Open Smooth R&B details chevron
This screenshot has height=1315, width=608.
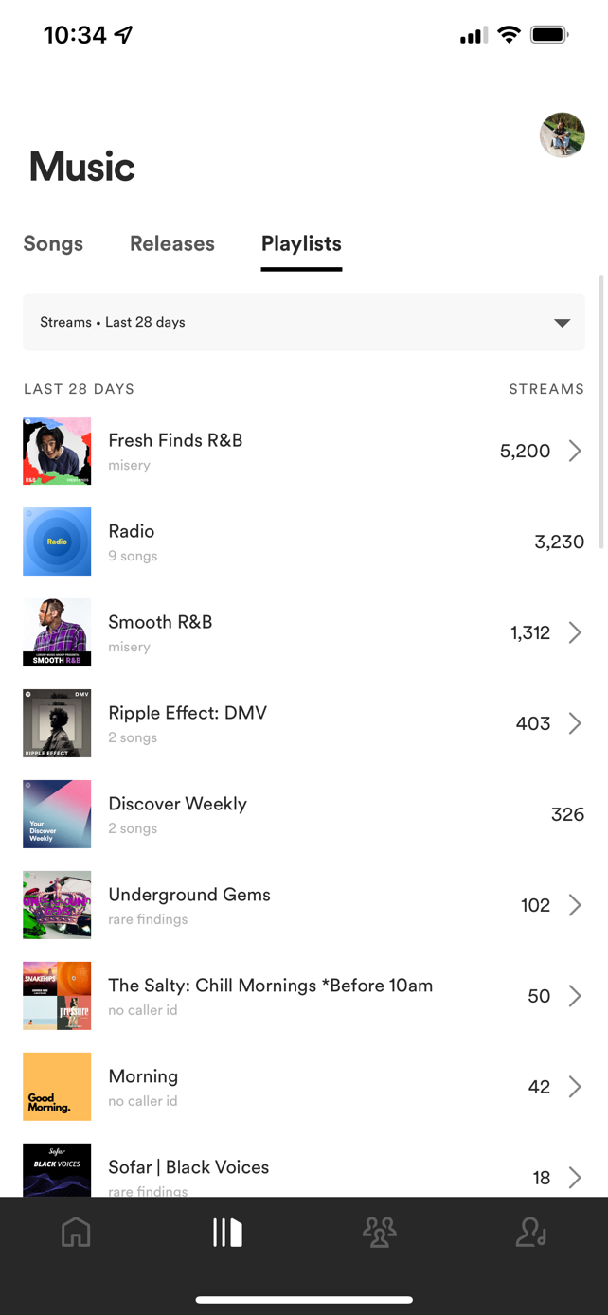575,632
